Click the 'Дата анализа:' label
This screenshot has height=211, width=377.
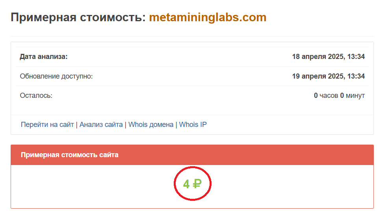44,57
